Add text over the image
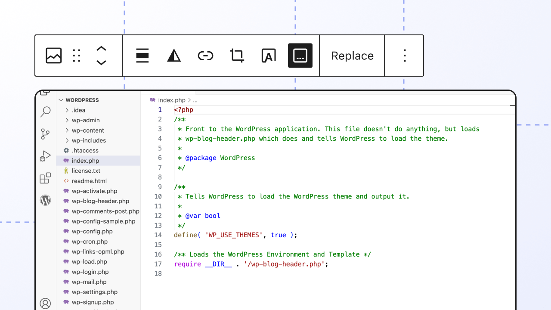This screenshot has height=310, width=551. click(268, 56)
